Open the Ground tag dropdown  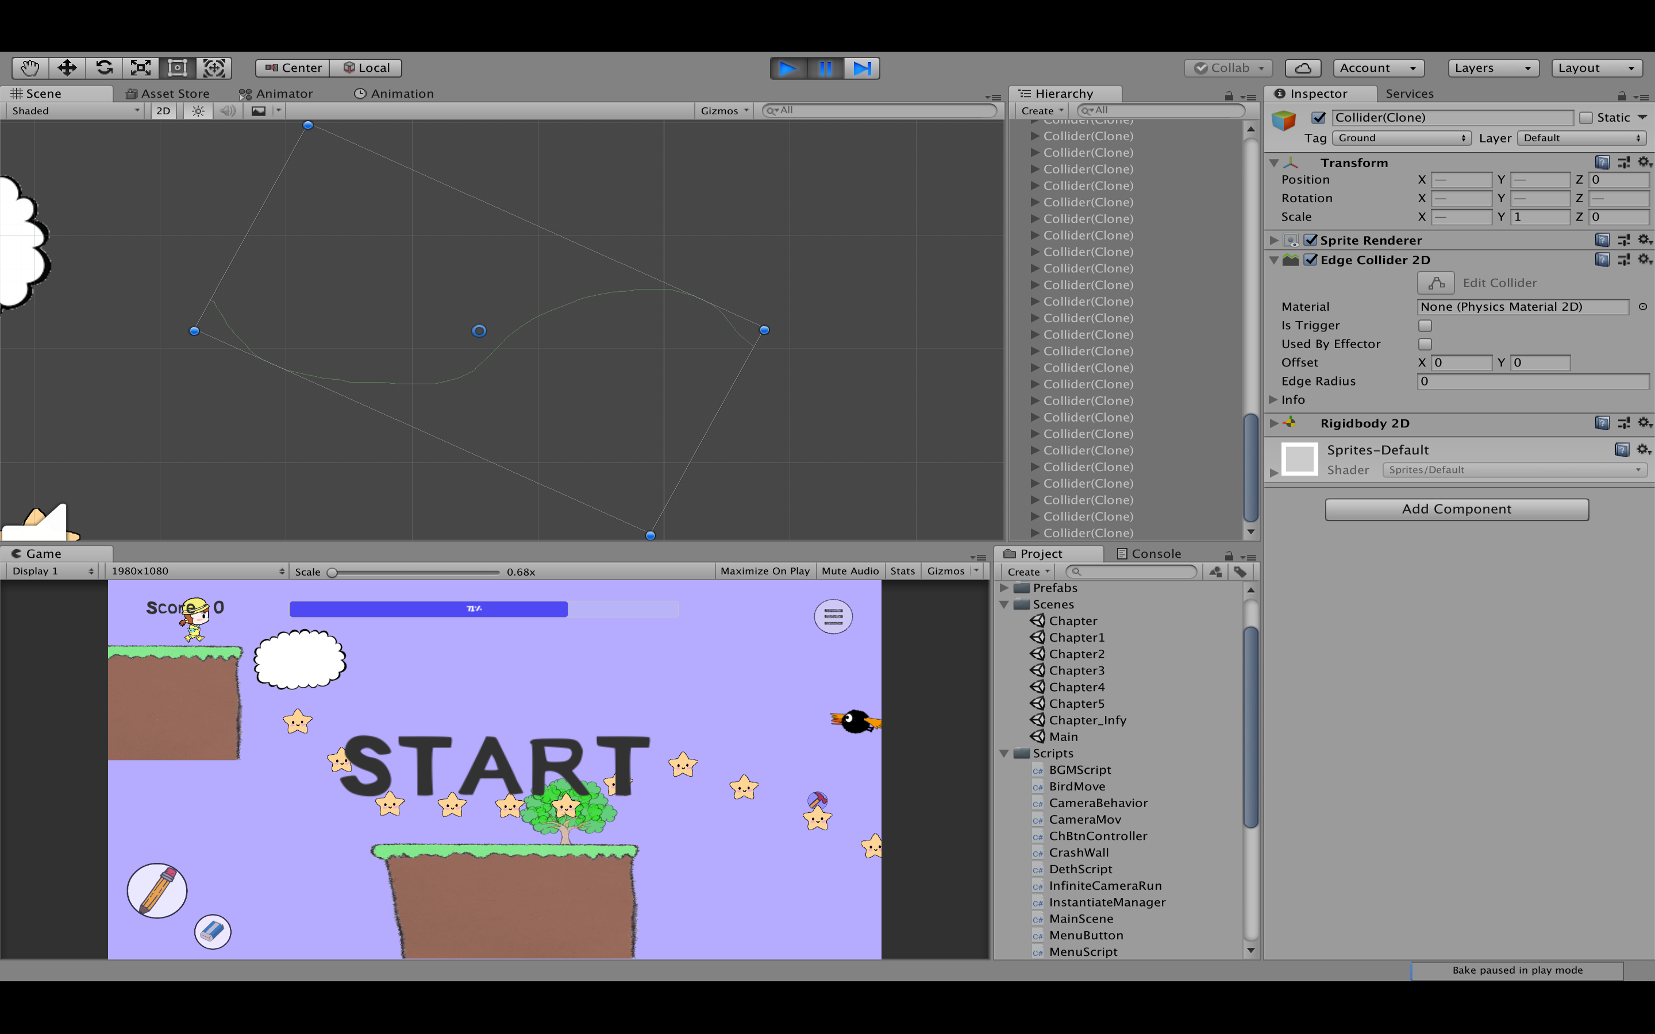(1400, 137)
